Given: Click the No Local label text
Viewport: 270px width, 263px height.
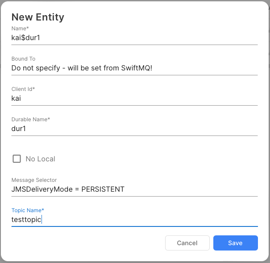Looking at the screenshot, I should (41, 159).
